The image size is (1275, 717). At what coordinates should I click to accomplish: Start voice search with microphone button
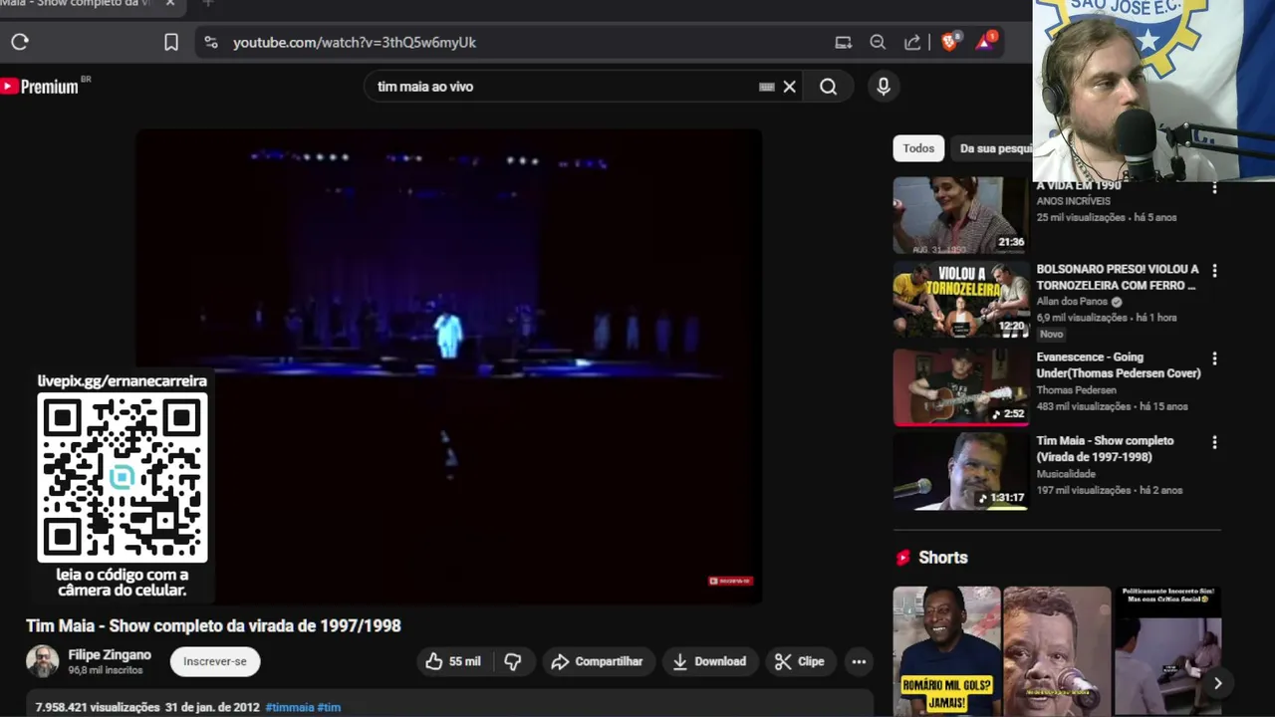pyautogui.click(x=884, y=87)
